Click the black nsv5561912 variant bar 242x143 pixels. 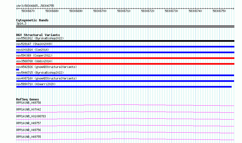[125, 41]
